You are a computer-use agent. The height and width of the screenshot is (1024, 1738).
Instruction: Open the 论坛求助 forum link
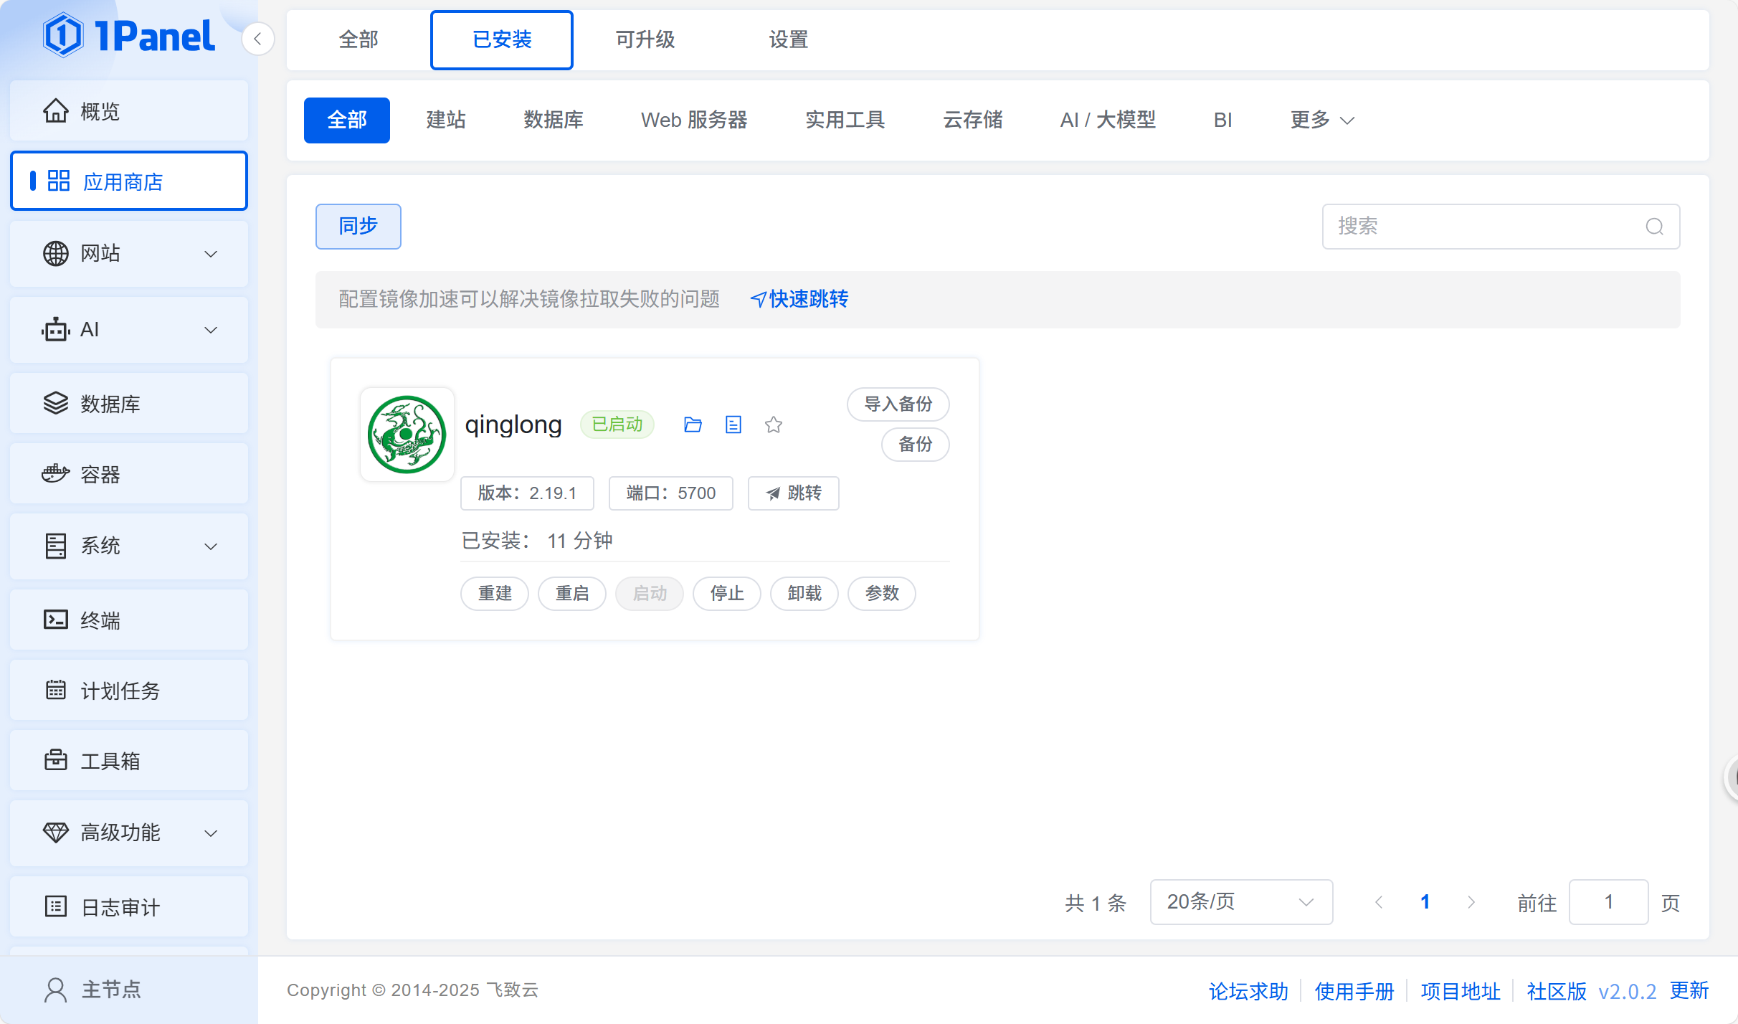click(1248, 991)
